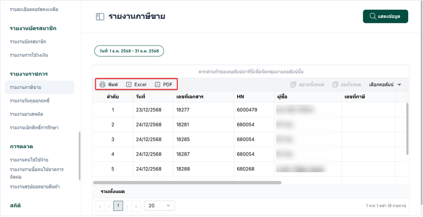Image resolution: width=423 pixels, height=217 pixels.
Task: Sort by เลขที่เอกสาร column header
Action: coord(204,97)
